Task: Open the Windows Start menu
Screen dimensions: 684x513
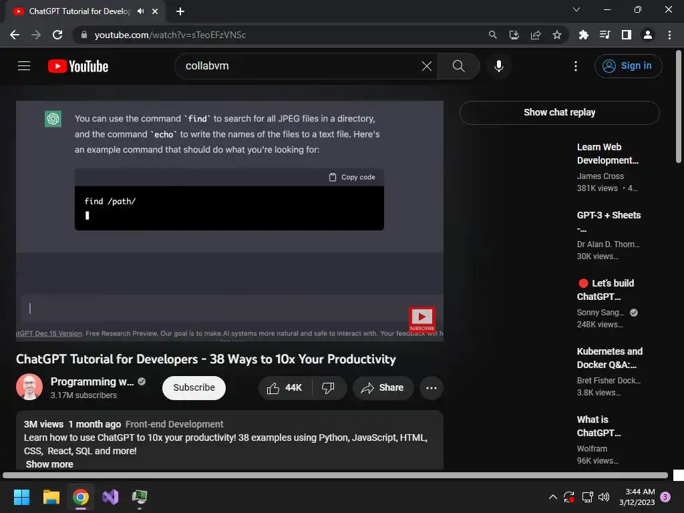Action: pos(21,497)
